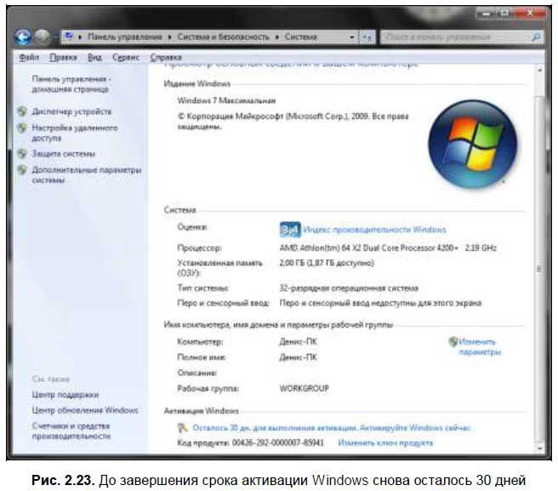
Task: Click the activation key icon
Action: click(x=183, y=428)
